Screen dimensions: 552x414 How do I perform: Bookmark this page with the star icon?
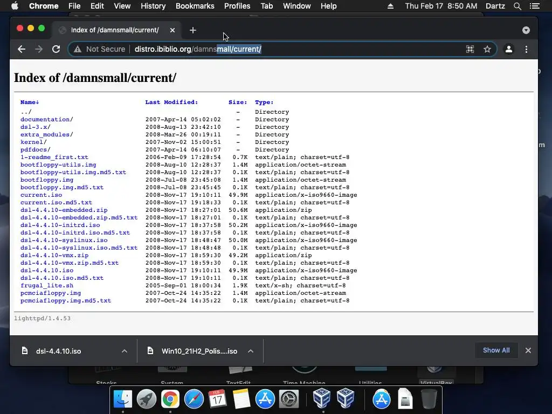click(487, 49)
